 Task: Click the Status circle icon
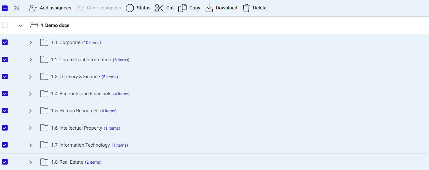(x=130, y=8)
